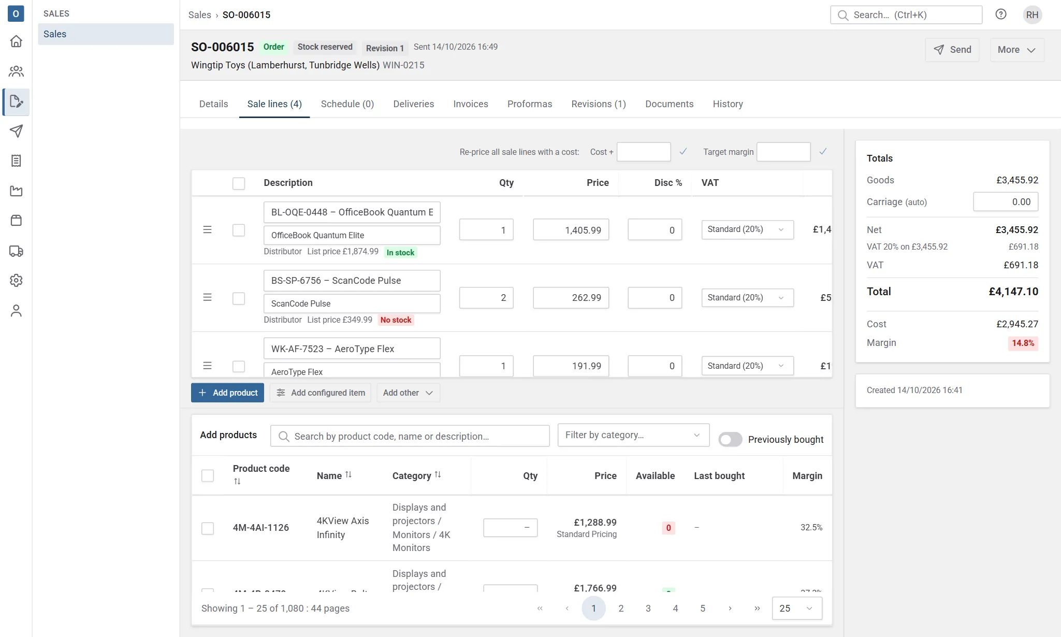This screenshot has width=1061, height=637.
Task: Switch to the Details tab
Action: 213,104
